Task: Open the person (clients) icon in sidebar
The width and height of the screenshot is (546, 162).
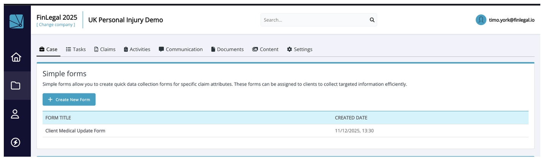Action: (15, 114)
